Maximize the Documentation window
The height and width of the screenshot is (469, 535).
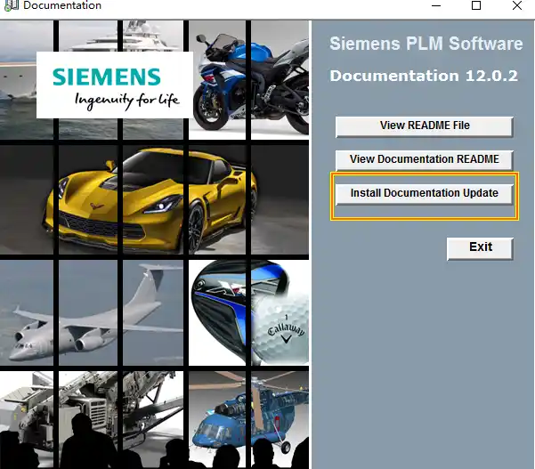[x=476, y=5]
